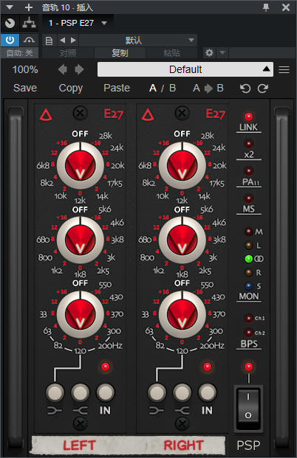Open the preset file document icon

(49, 41)
